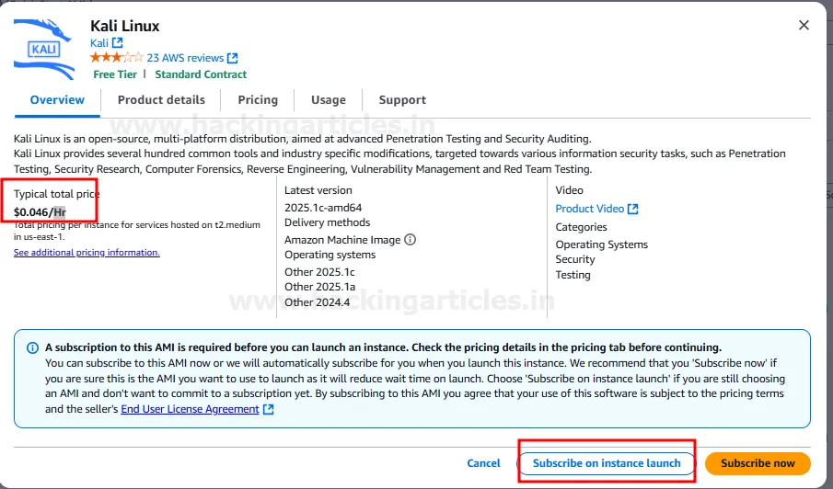Viewport: 833px width, 489px height.
Task: Open the 23 AWS reviews link
Action: (x=185, y=58)
